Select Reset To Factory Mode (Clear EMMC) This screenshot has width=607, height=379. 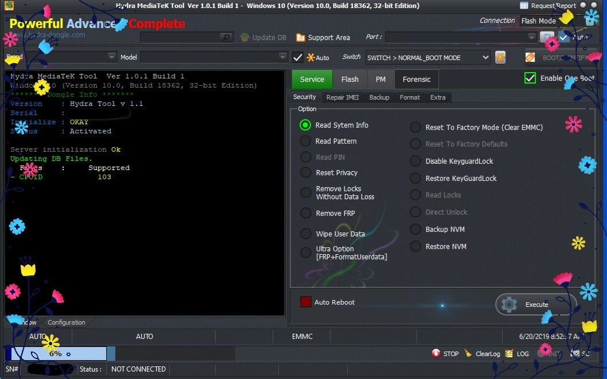(x=415, y=127)
